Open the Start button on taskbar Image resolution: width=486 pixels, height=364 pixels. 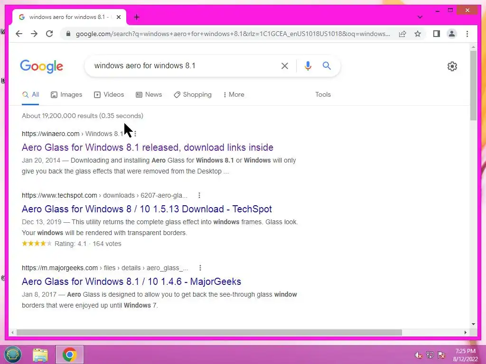pyautogui.click(x=13, y=355)
